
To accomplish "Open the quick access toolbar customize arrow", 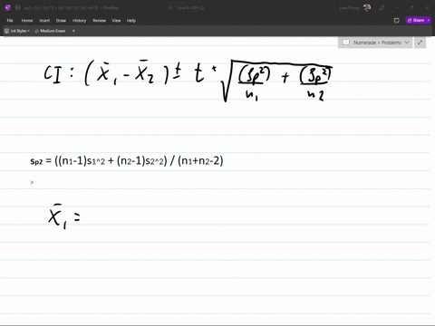I will pyautogui.click(x=73, y=31).
